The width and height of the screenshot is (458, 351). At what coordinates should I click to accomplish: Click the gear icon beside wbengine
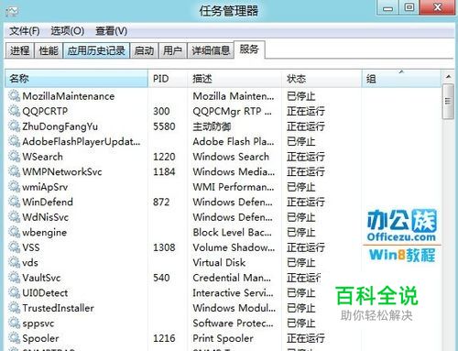tap(14, 232)
